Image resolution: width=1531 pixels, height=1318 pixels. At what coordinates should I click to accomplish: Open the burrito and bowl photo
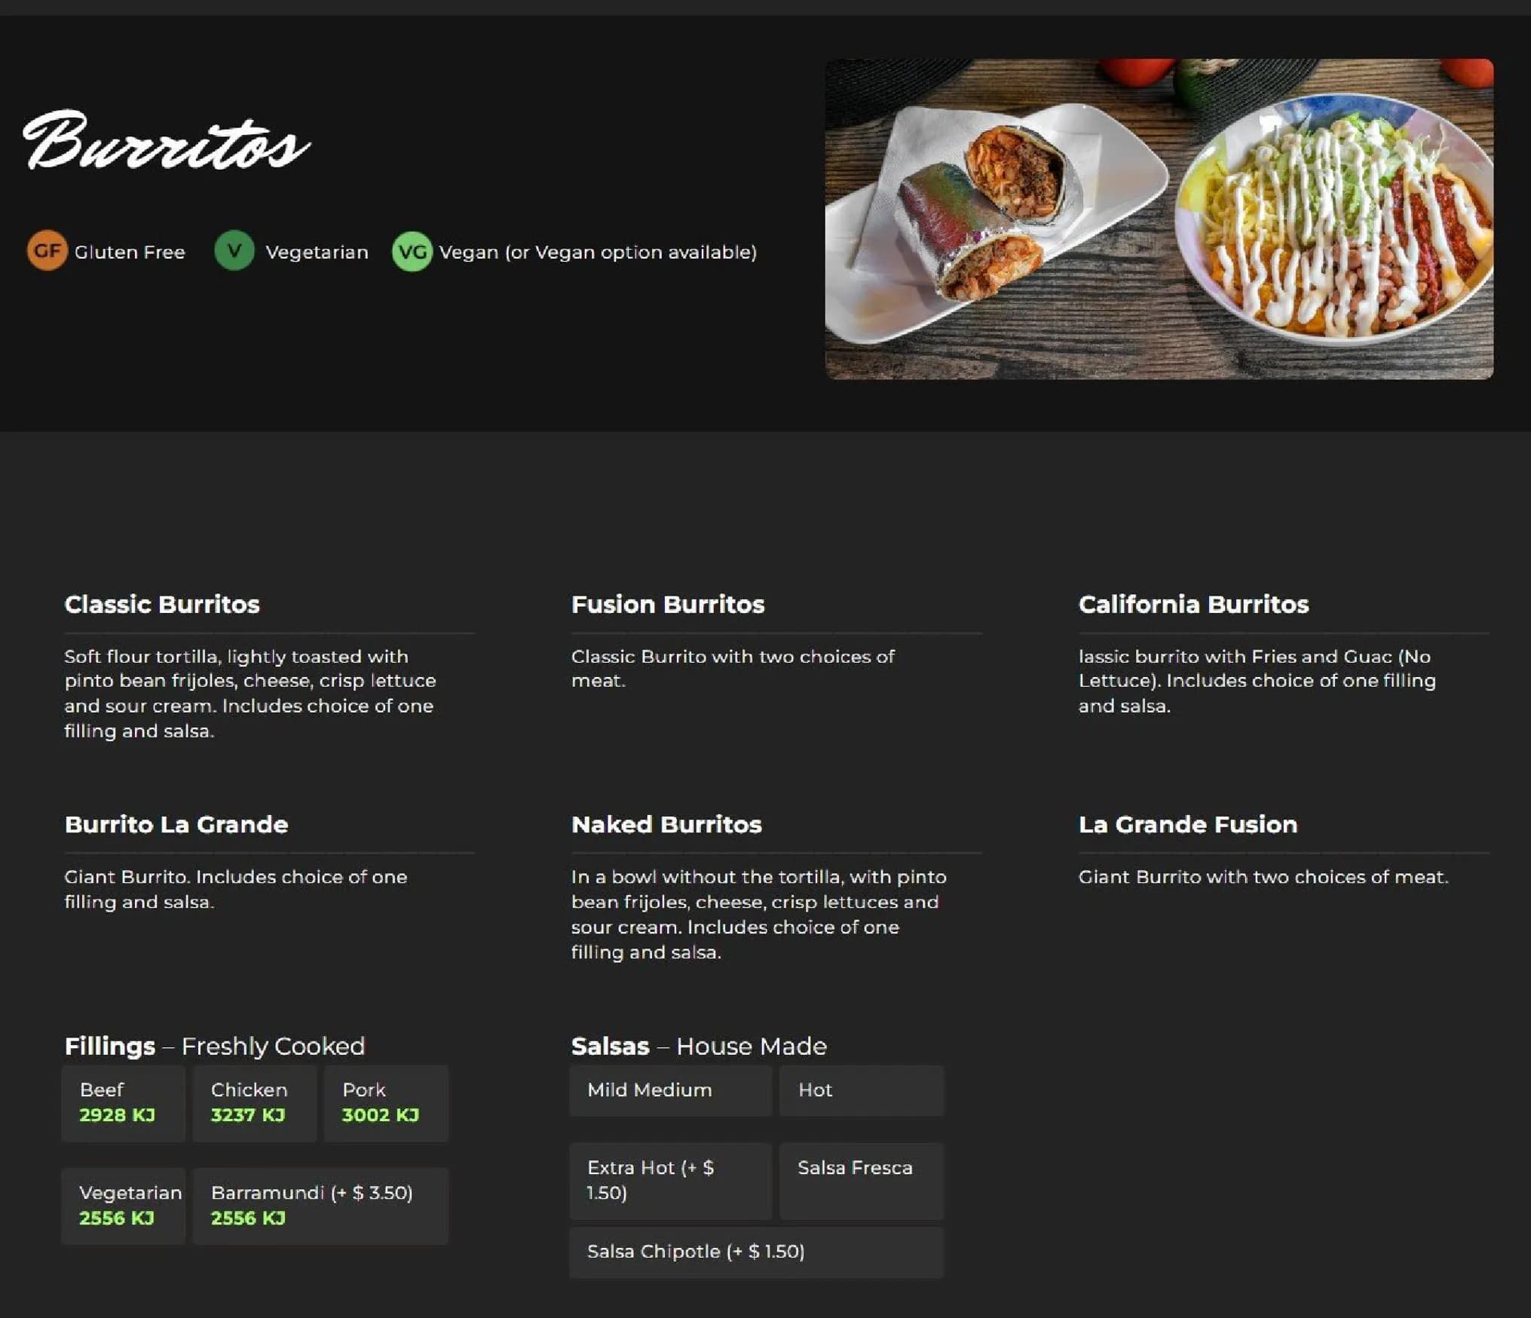click(x=1159, y=219)
